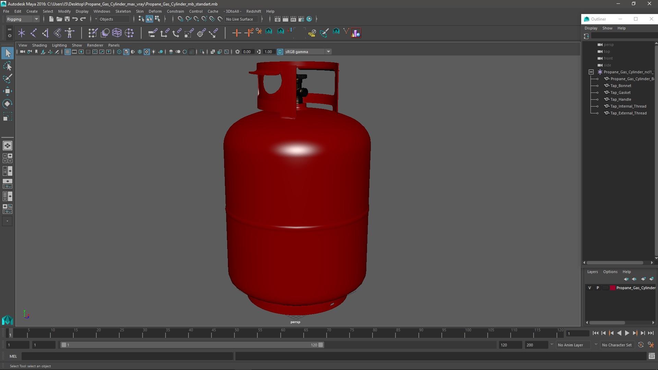Open the Redshift menu
Image resolution: width=658 pixels, height=370 pixels.
click(254, 11)
